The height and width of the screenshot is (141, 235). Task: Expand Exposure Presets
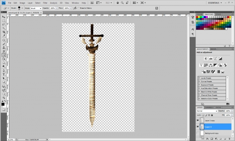199,85
